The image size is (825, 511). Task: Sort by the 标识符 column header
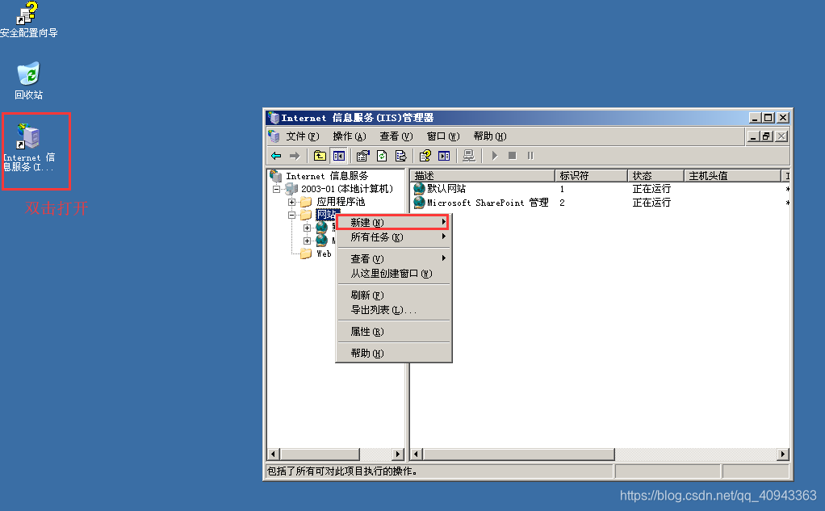(x=592, y=176)
